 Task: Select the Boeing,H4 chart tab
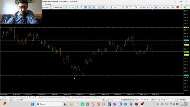pyautogui.click(x=32, y=97)
